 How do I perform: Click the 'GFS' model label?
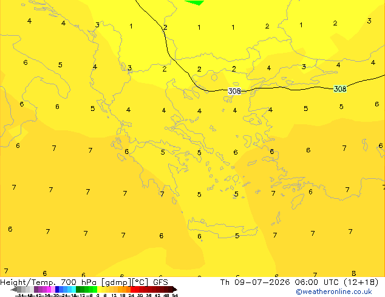[160, 282]
